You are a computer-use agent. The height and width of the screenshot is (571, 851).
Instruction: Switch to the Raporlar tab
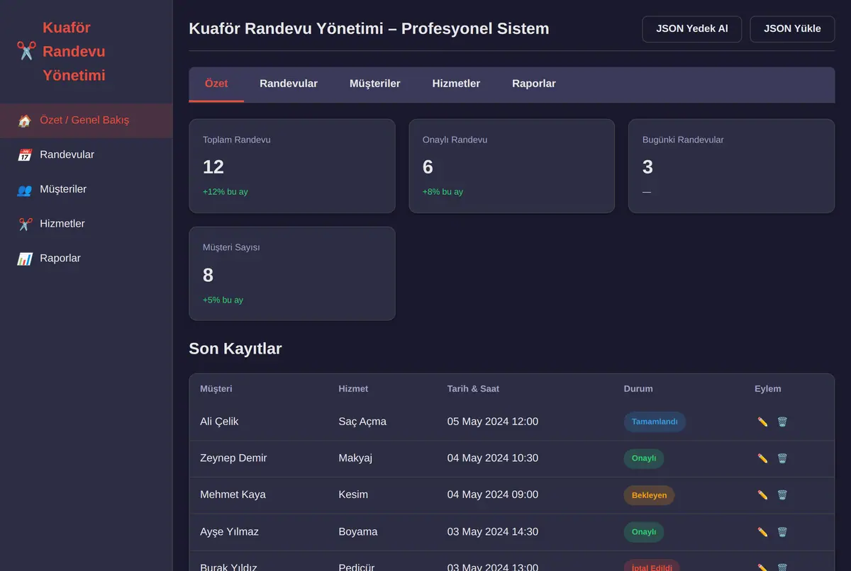[x=534, y=84]
